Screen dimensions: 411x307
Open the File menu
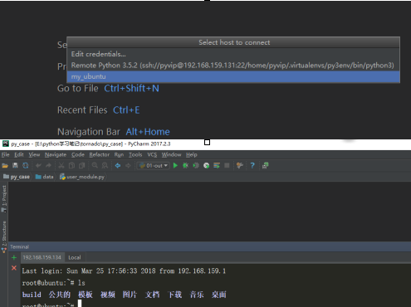pyautogui.click(x=6, y=154)
